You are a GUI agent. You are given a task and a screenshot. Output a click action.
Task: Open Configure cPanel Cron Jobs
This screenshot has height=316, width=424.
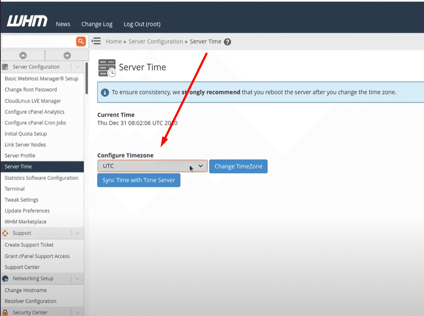coord(35,123)
